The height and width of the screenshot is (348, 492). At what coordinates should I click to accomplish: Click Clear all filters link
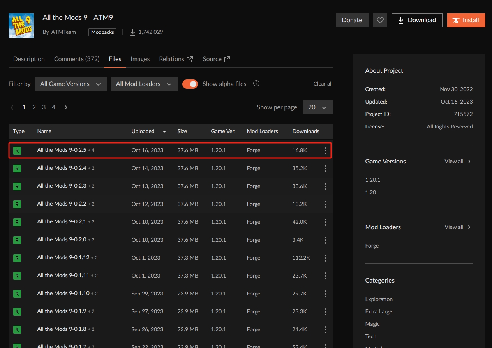(323, 84)
